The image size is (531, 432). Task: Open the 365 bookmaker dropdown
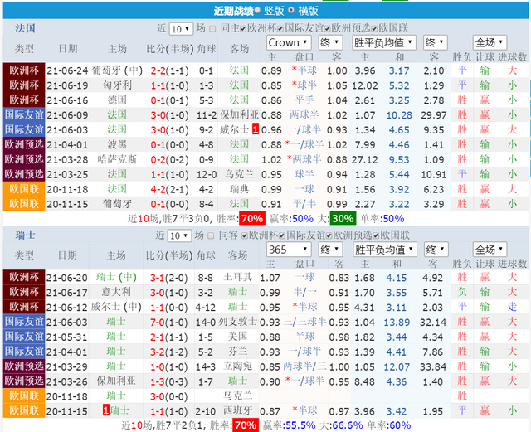289,250
